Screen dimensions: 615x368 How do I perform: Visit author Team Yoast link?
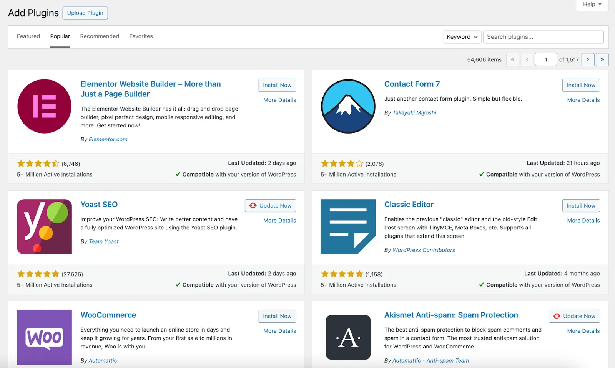pyautogui.click(x=104, y=242)
